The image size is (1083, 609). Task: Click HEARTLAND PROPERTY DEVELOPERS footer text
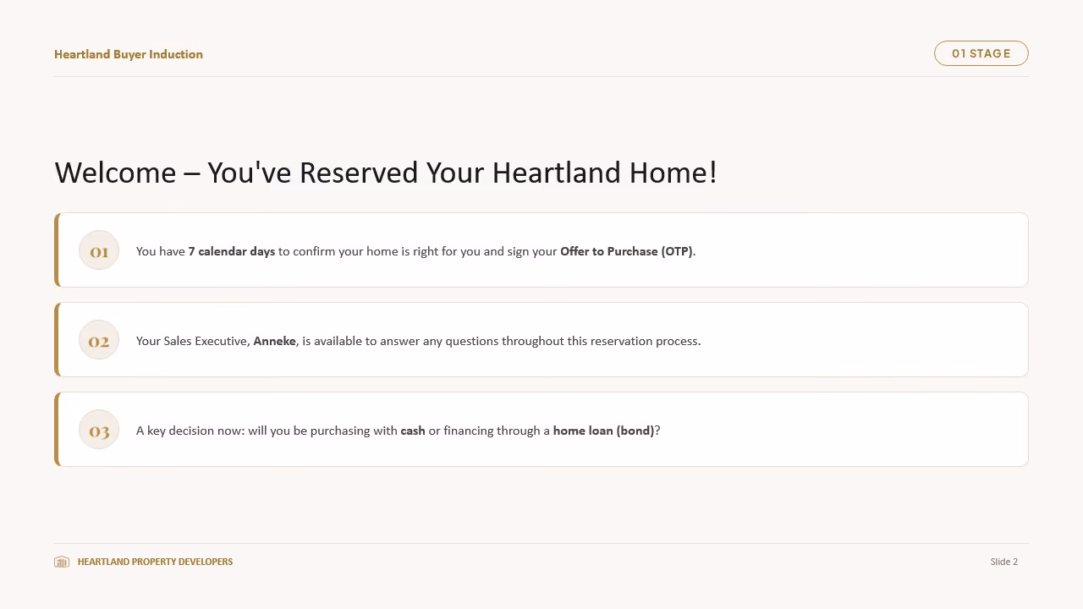tap(155, 562)
